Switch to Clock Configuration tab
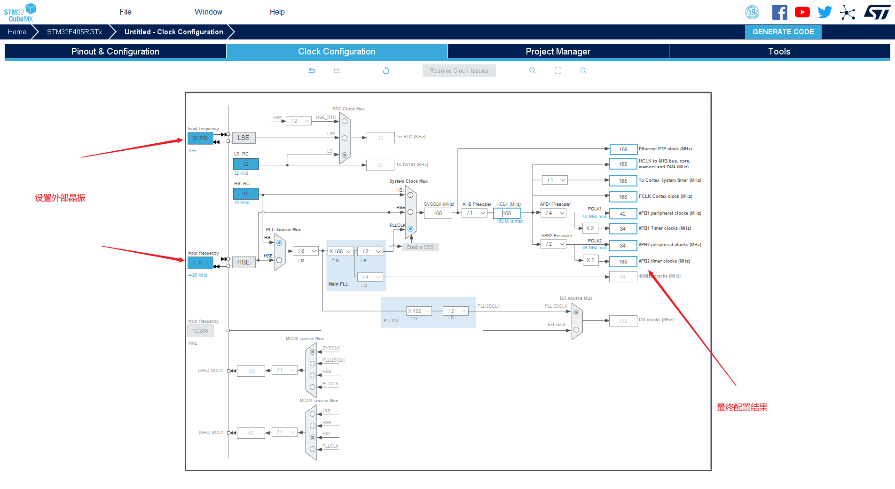This screenshot has height=489, width=895. pyautogui.click(x=337, y=52)
